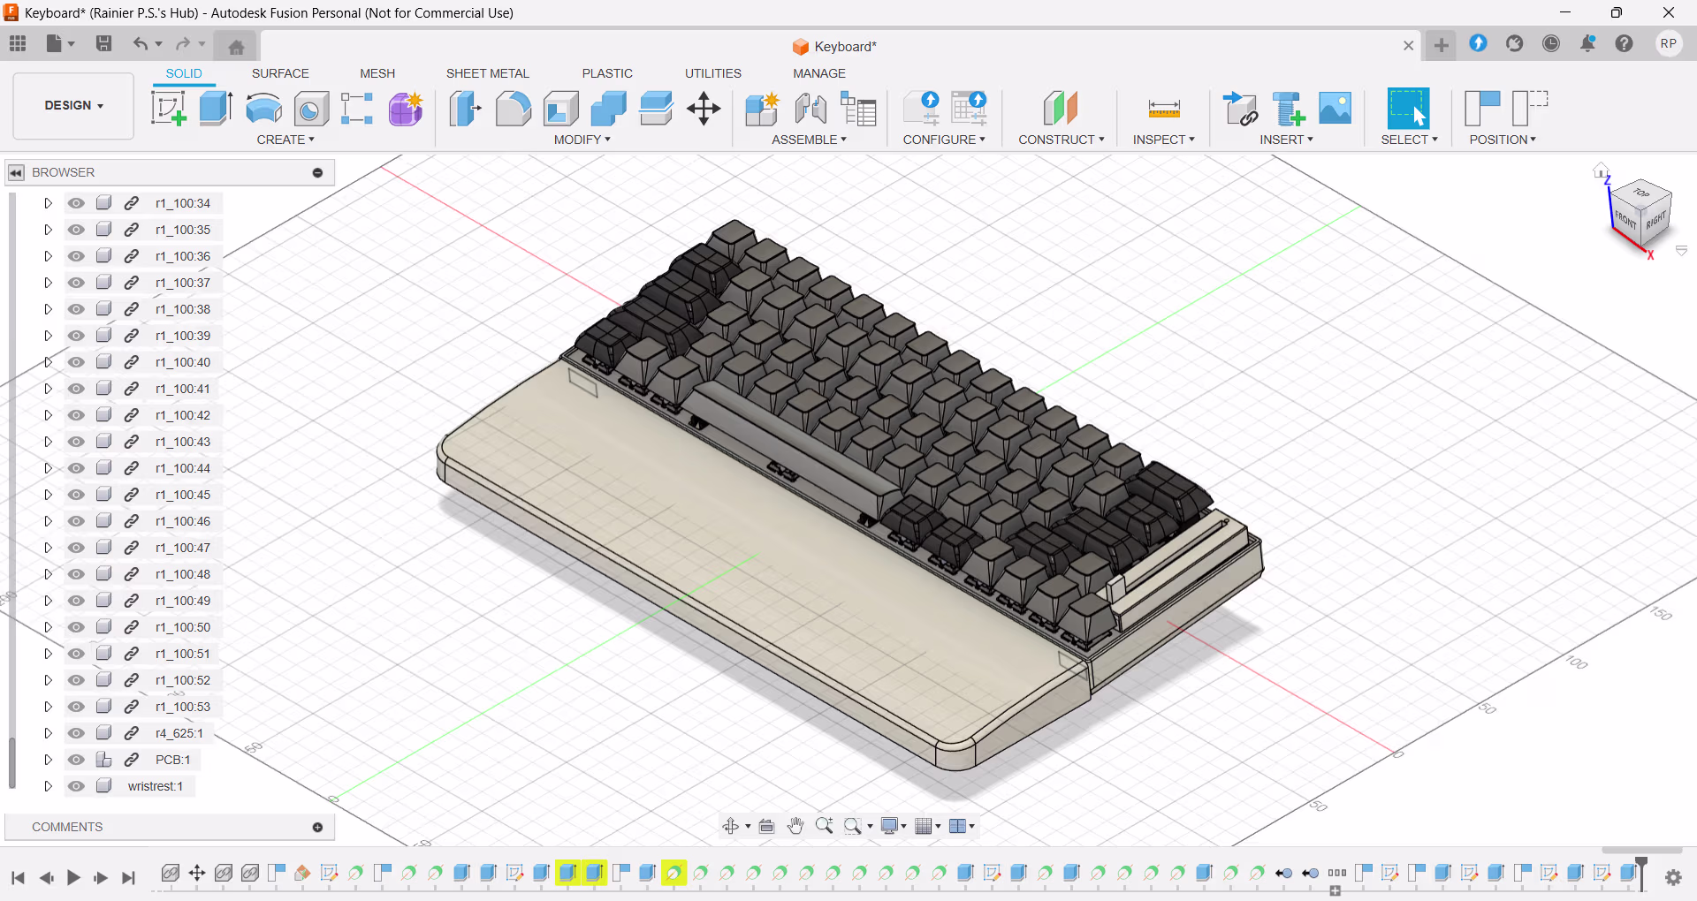The image size is (1697, 901).
Task: Toggle visibility of PCB:1
Action: pos(77,760)
